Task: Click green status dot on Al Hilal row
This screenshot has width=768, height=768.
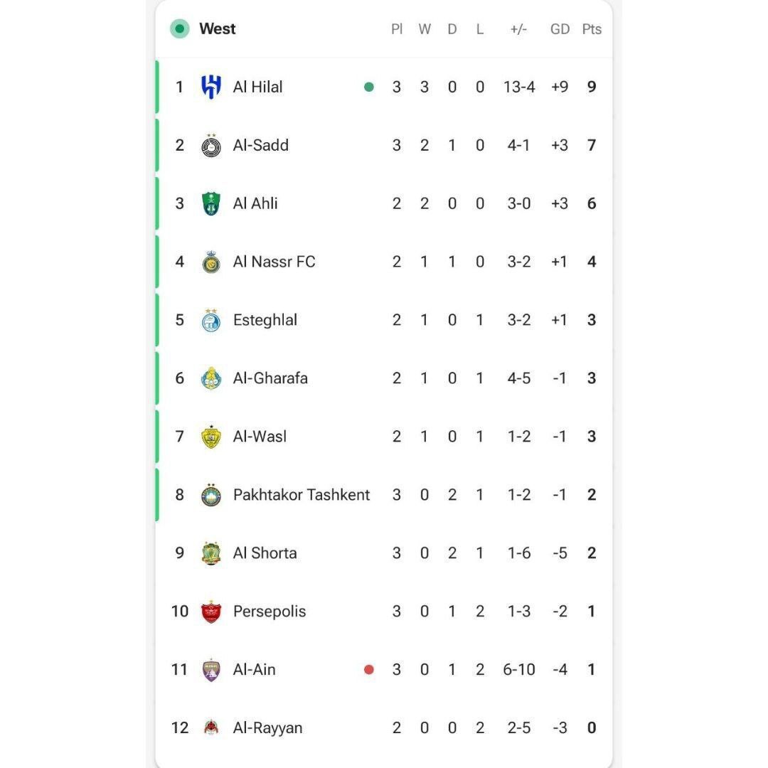Action: point(369,87)
